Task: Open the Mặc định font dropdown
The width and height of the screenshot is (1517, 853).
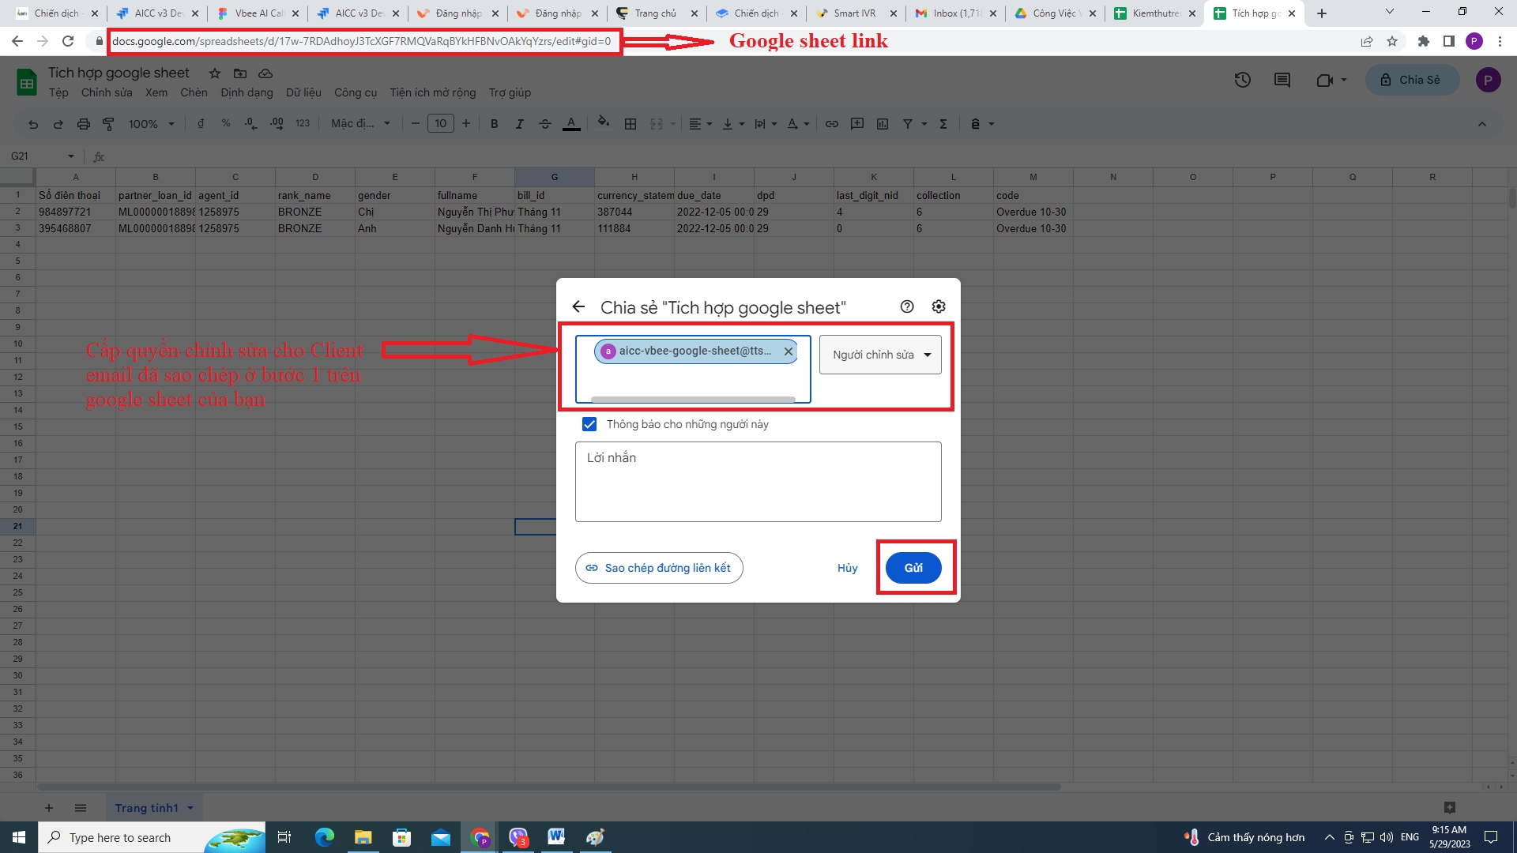Action: coord(360,124)
